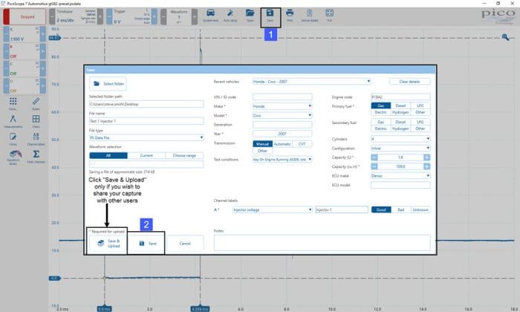Open the Test conditions dropdown
The image size is (520, 312).
click(x=282, y=160)
